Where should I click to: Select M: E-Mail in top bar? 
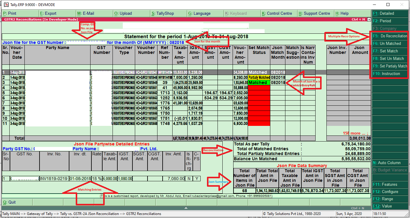click(x=94, y=14)
